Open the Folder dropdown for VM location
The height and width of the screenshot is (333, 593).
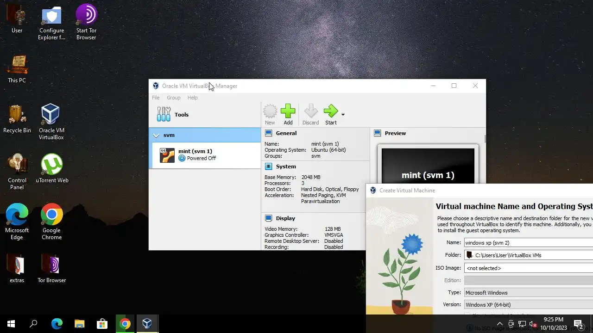coord(528,255)
